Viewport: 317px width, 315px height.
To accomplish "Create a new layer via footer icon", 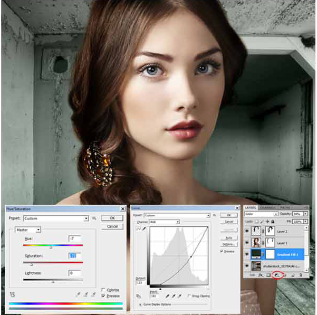I will pyautogui.click(x=293, y=275).
